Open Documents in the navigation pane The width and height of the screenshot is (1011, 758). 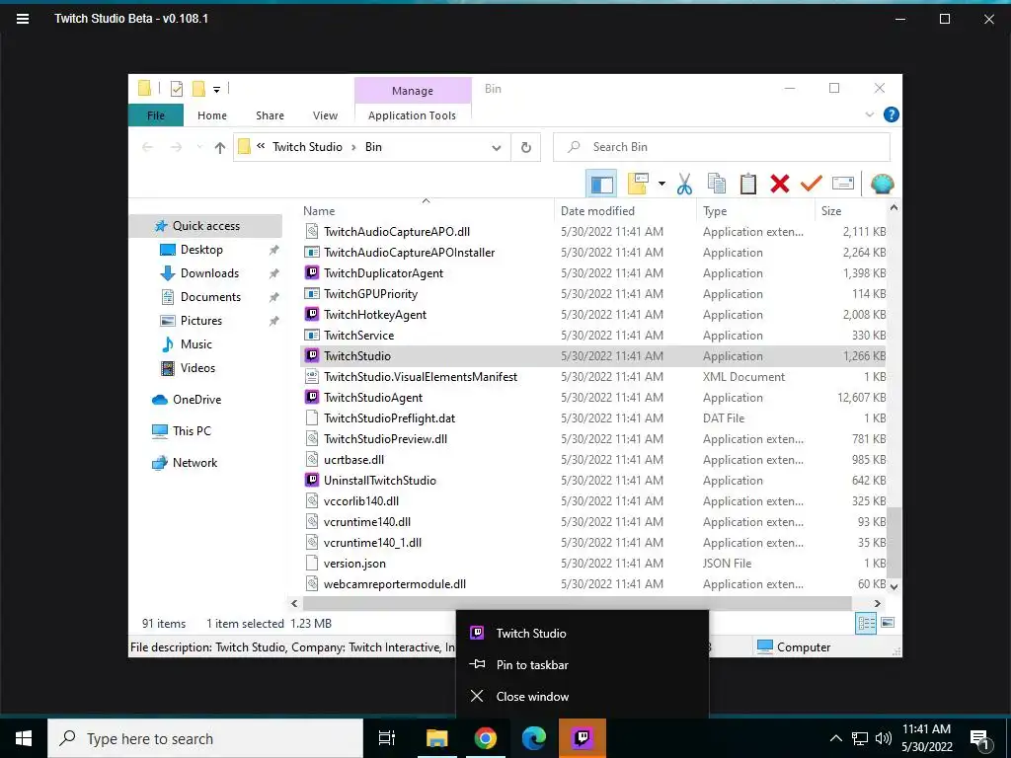210,297
